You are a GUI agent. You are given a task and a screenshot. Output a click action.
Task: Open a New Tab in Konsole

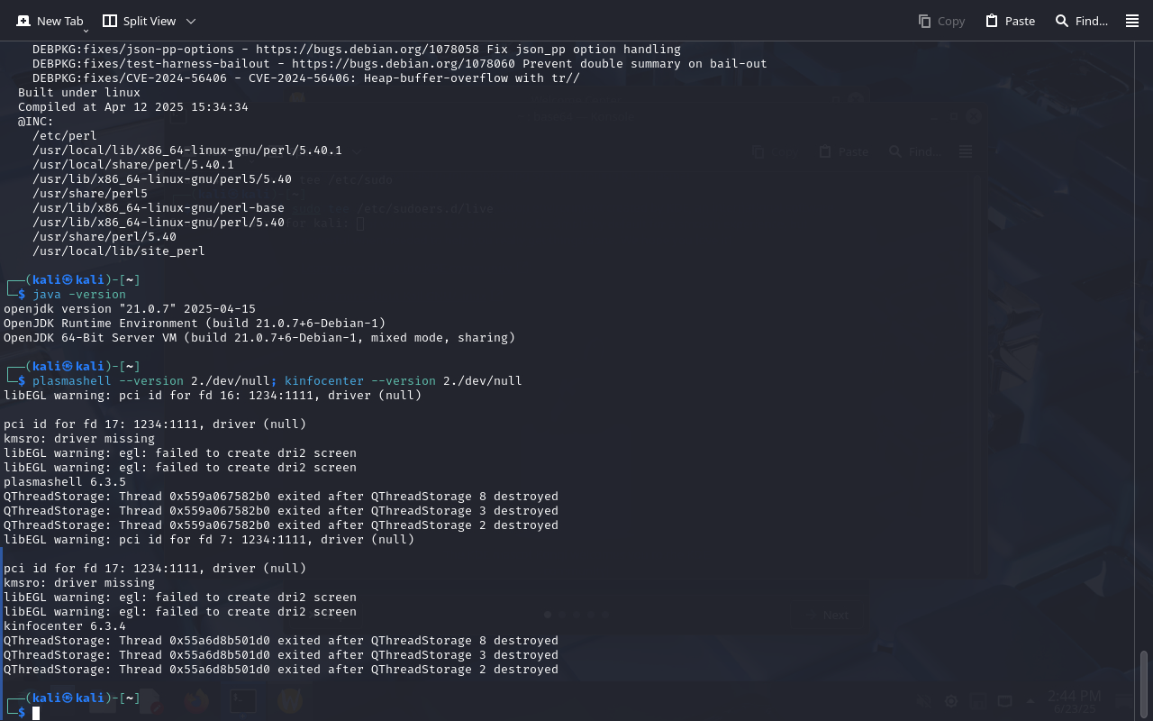(x=50, y=21)
